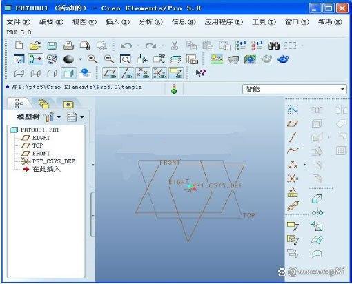Toggle datum planes display
352x284 pixels.
click(x=110, y=73)
